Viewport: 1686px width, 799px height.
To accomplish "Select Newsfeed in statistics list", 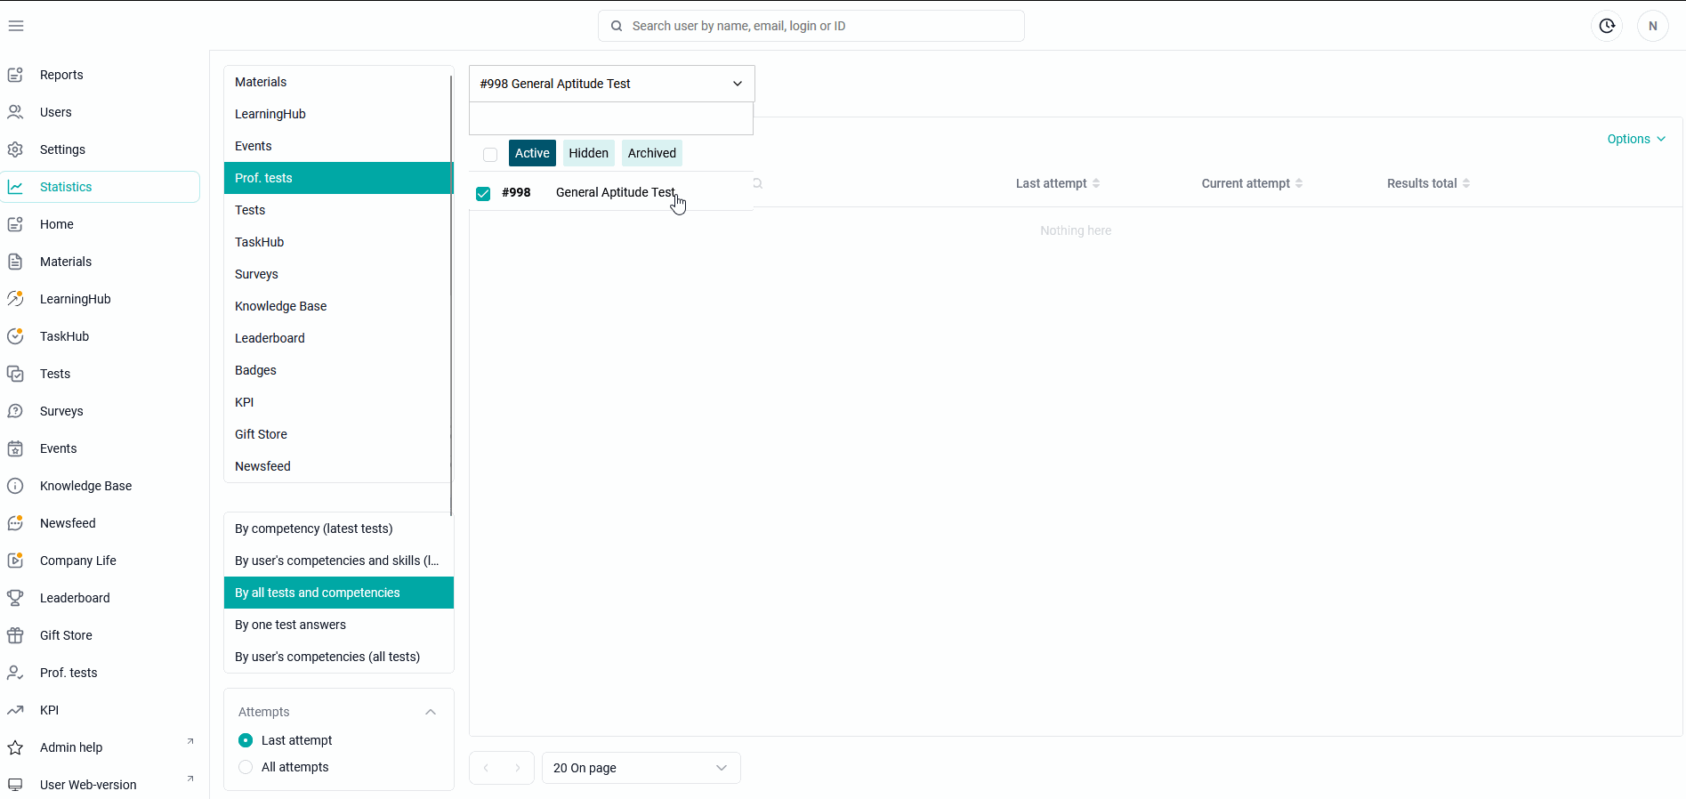I will click(338, 466).
